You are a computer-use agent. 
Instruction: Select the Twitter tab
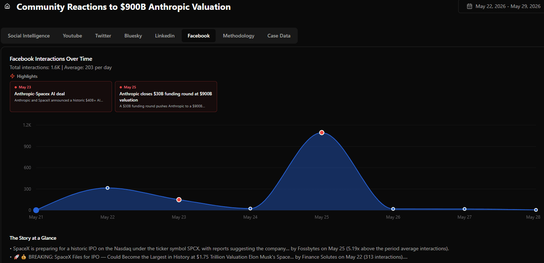[103, 36]
